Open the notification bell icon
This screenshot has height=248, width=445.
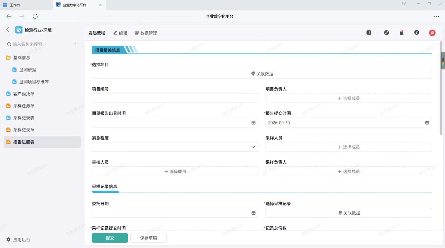401,33
